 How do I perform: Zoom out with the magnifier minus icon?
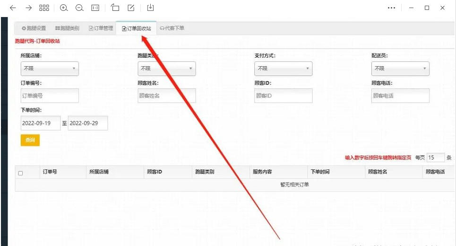coord(79,8)
